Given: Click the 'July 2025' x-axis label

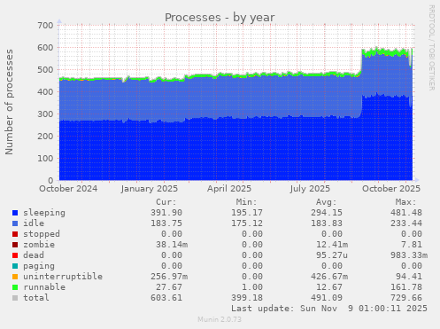Looking at the screenshot, I should [310, 189].
